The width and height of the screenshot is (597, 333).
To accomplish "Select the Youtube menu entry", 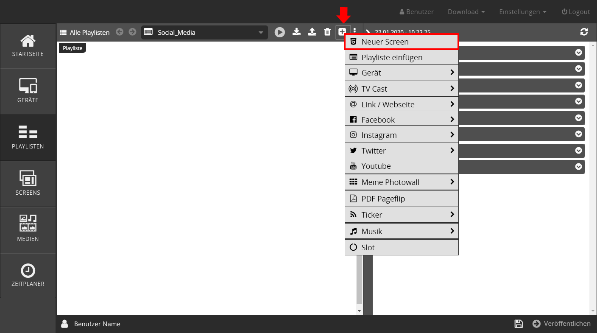I will pos(402,166).
